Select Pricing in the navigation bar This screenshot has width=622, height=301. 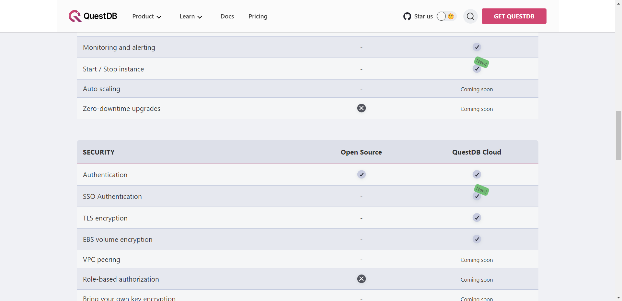(258, 16)
